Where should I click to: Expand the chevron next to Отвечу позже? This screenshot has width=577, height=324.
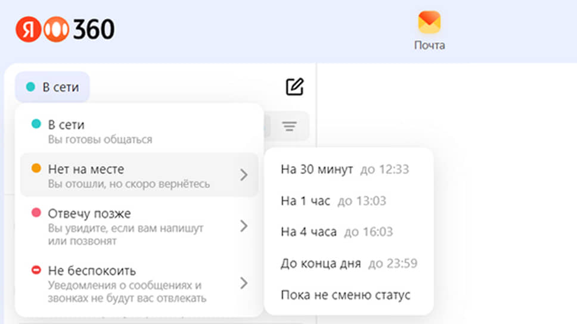point(243,226)
